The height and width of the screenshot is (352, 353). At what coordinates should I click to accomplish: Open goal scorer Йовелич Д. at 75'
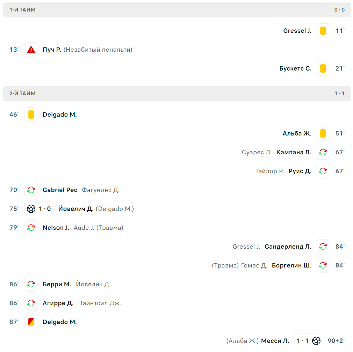point(76,209)
